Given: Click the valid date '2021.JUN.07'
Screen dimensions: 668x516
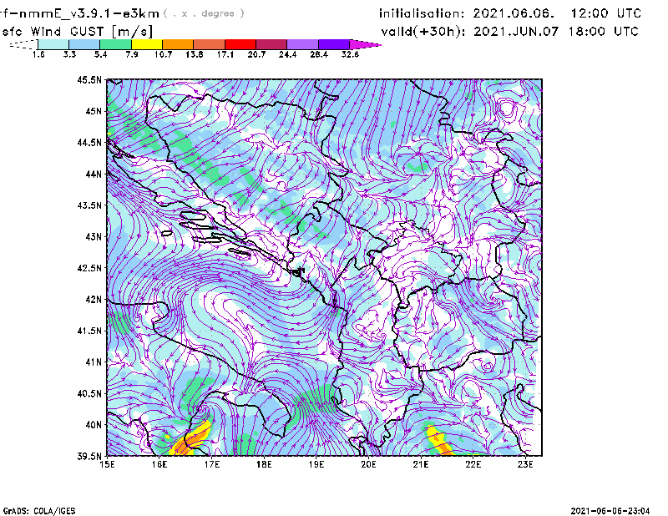Looking at the screenshot, I should tap(516, 32).
